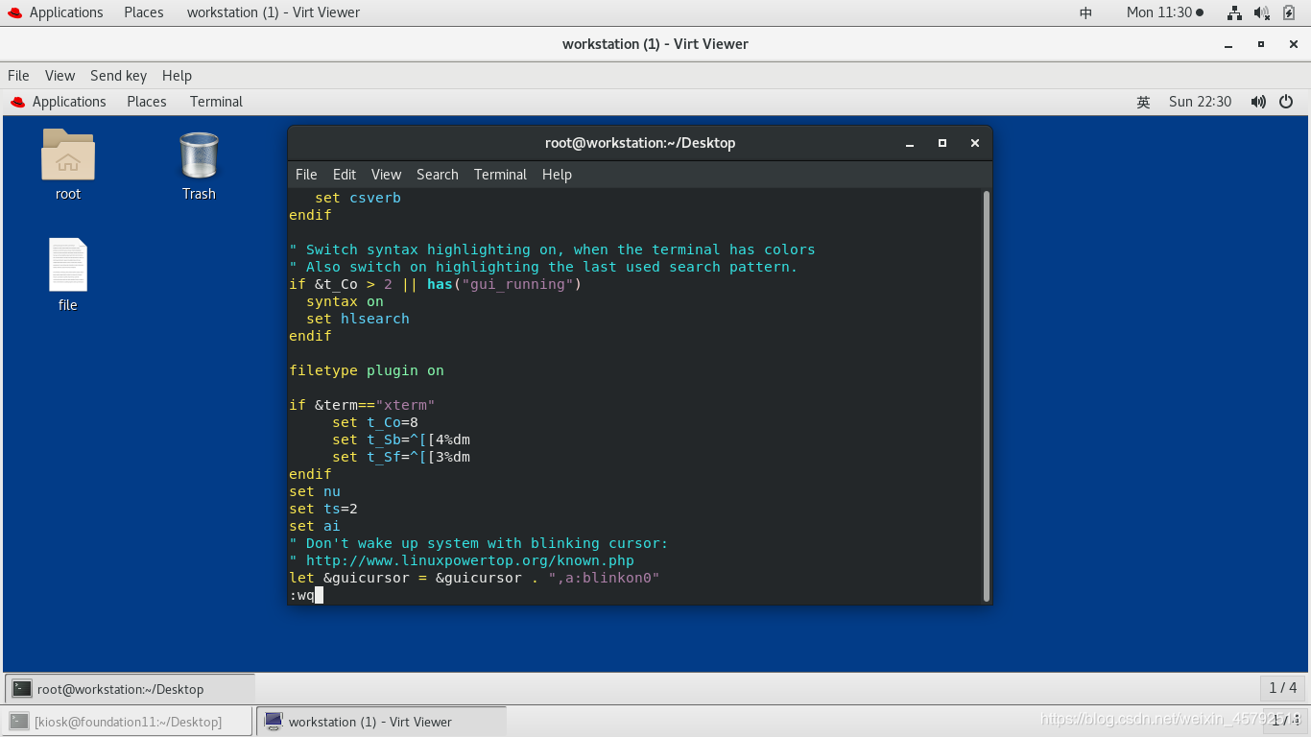Screen dimensions: 1311x737
Task: Click the 'let &guicursor' line
Action: [474, 578]
